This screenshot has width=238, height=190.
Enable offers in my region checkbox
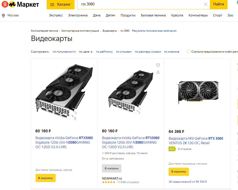click(x=189, y=51)
